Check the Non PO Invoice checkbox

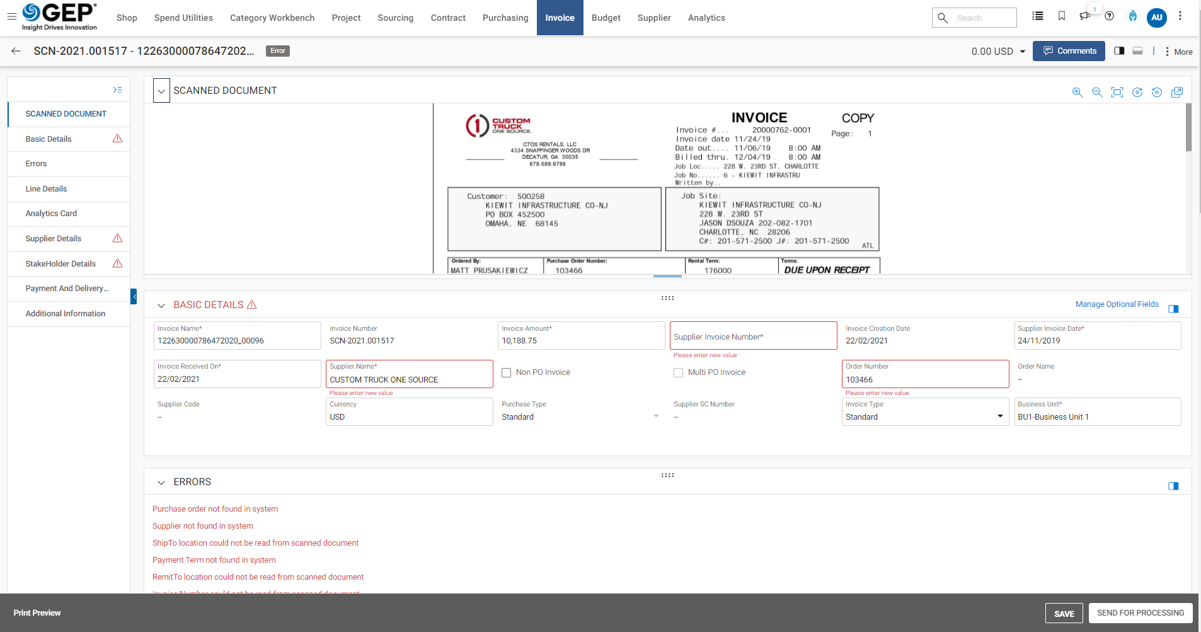click(x=506, y=372)
